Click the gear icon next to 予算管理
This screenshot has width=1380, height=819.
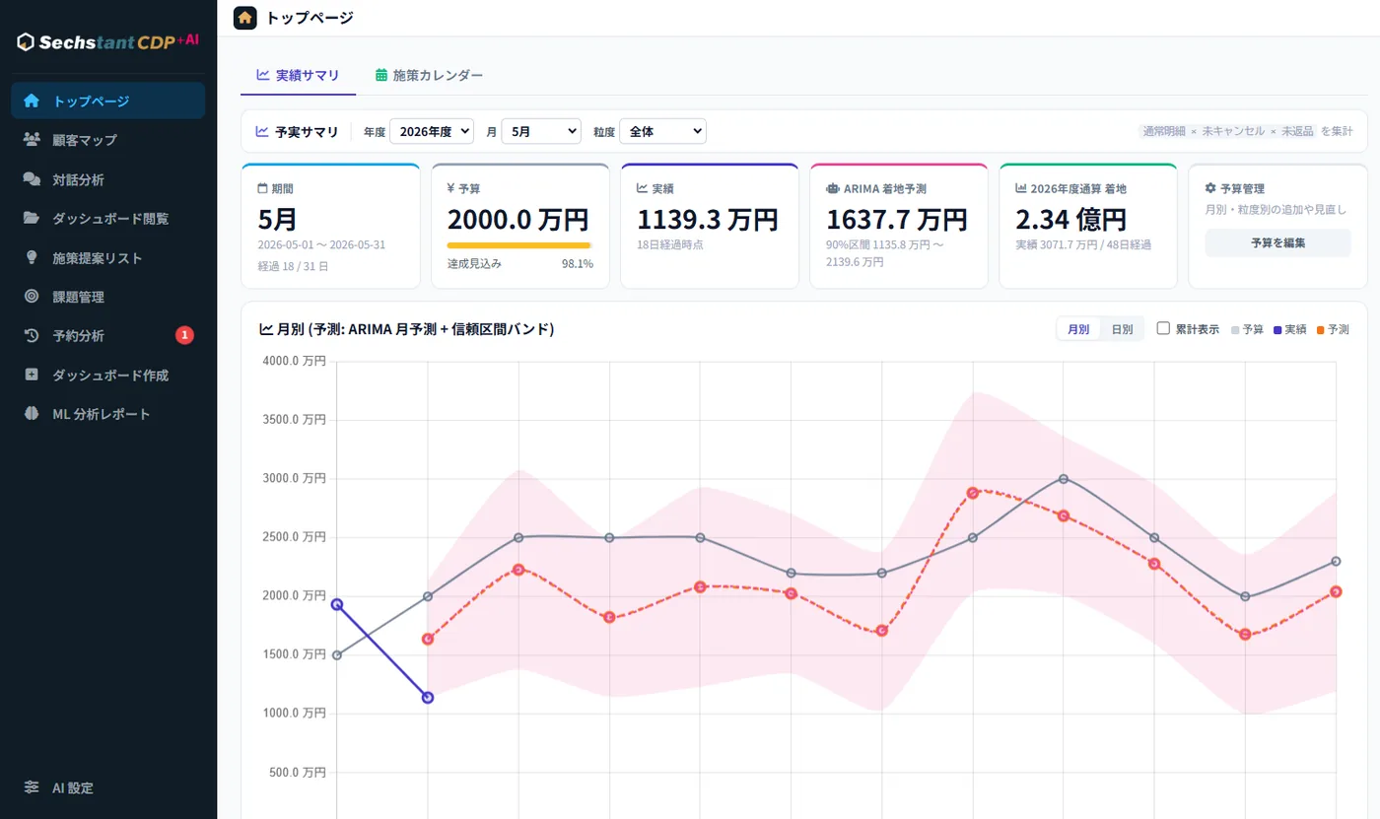(1210, 187)
